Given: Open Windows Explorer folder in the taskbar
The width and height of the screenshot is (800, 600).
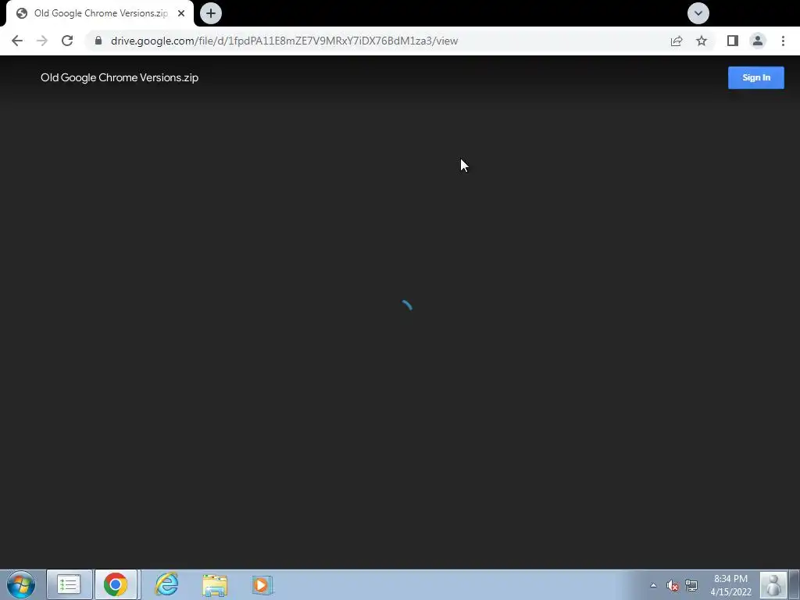Looking at the screenshot, I should (215, 585).
